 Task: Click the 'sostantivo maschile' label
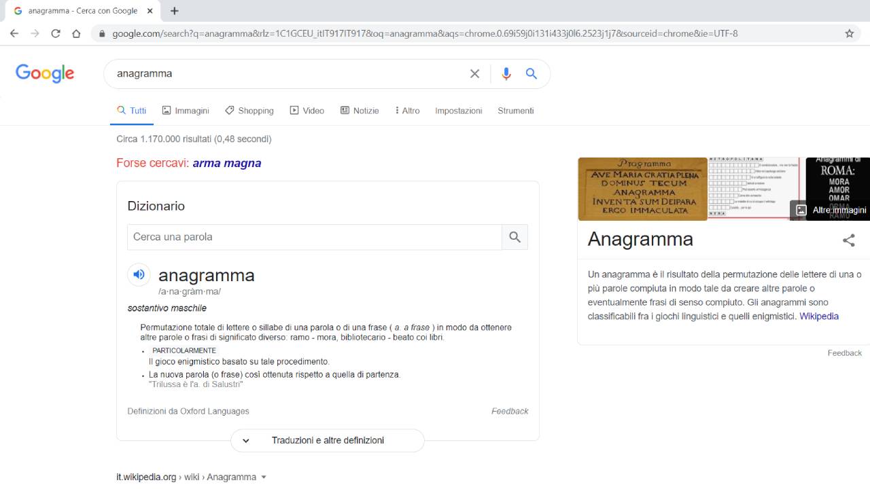(167, 308)
